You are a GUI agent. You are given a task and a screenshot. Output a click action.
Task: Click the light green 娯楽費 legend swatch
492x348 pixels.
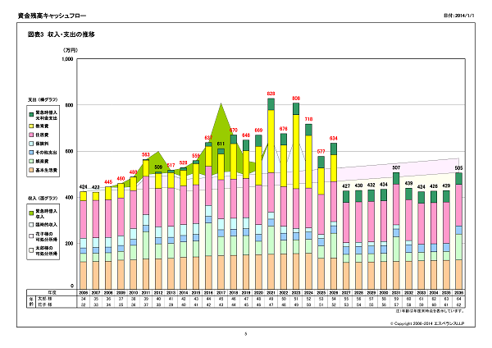(31, 161)
